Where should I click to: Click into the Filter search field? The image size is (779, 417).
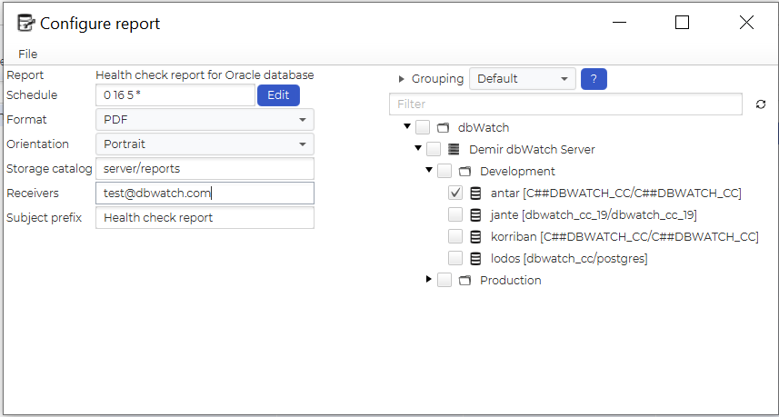565,105
